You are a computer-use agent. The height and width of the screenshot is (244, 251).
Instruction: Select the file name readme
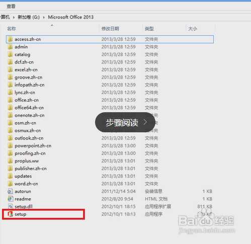tap(23, 199)
